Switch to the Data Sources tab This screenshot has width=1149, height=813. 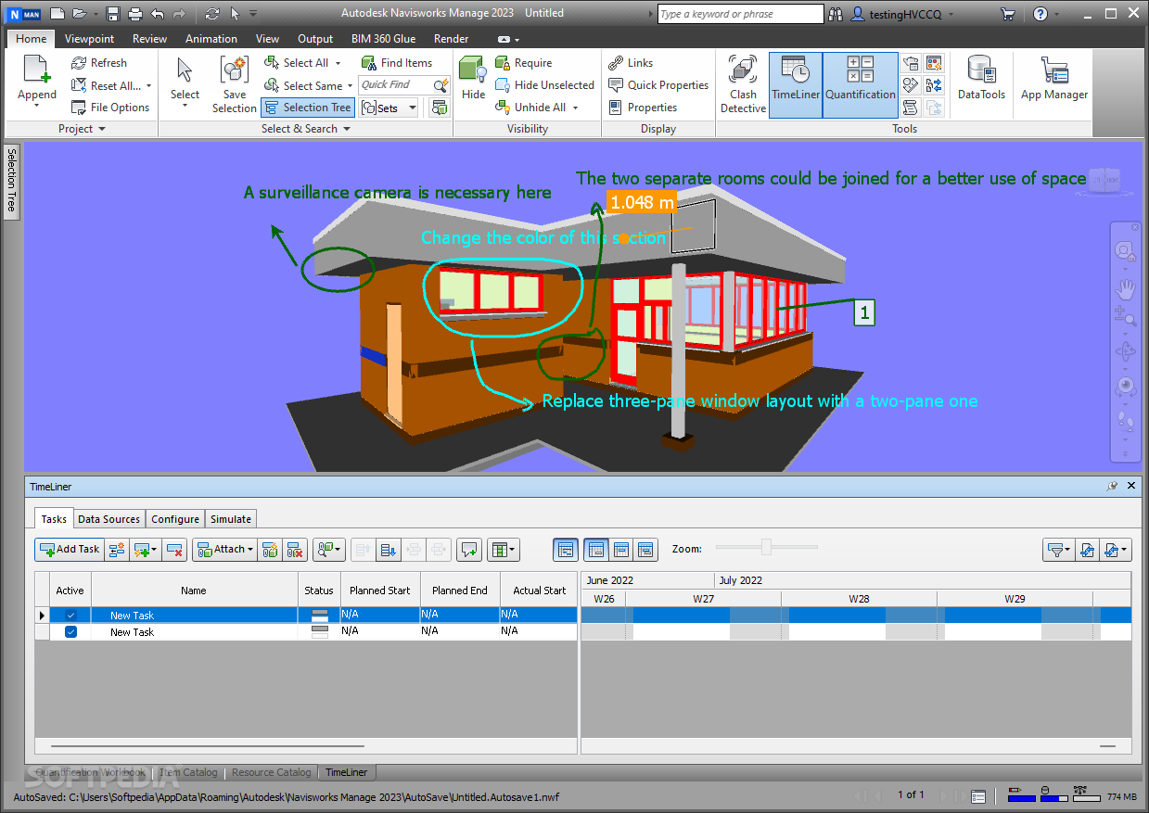[x=109, y=519]
